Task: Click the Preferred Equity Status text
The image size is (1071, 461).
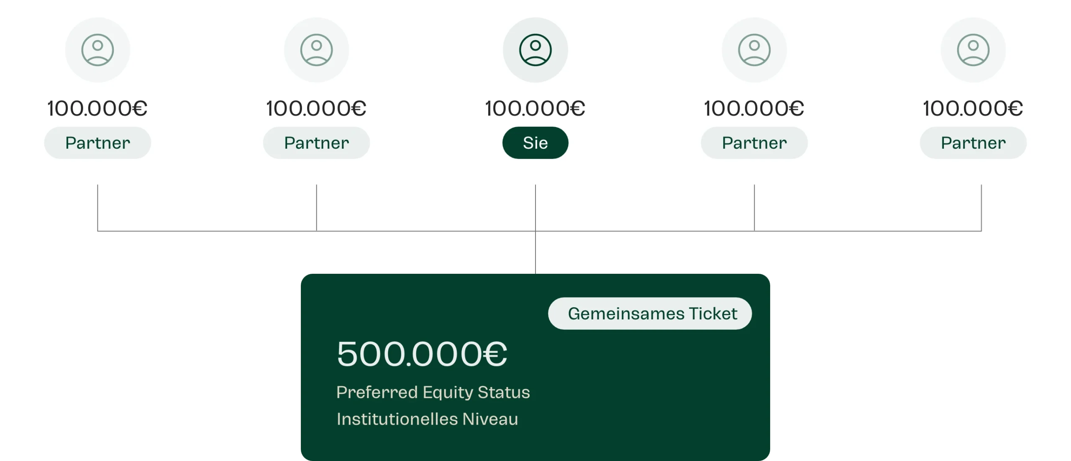Action: [433, 392]
